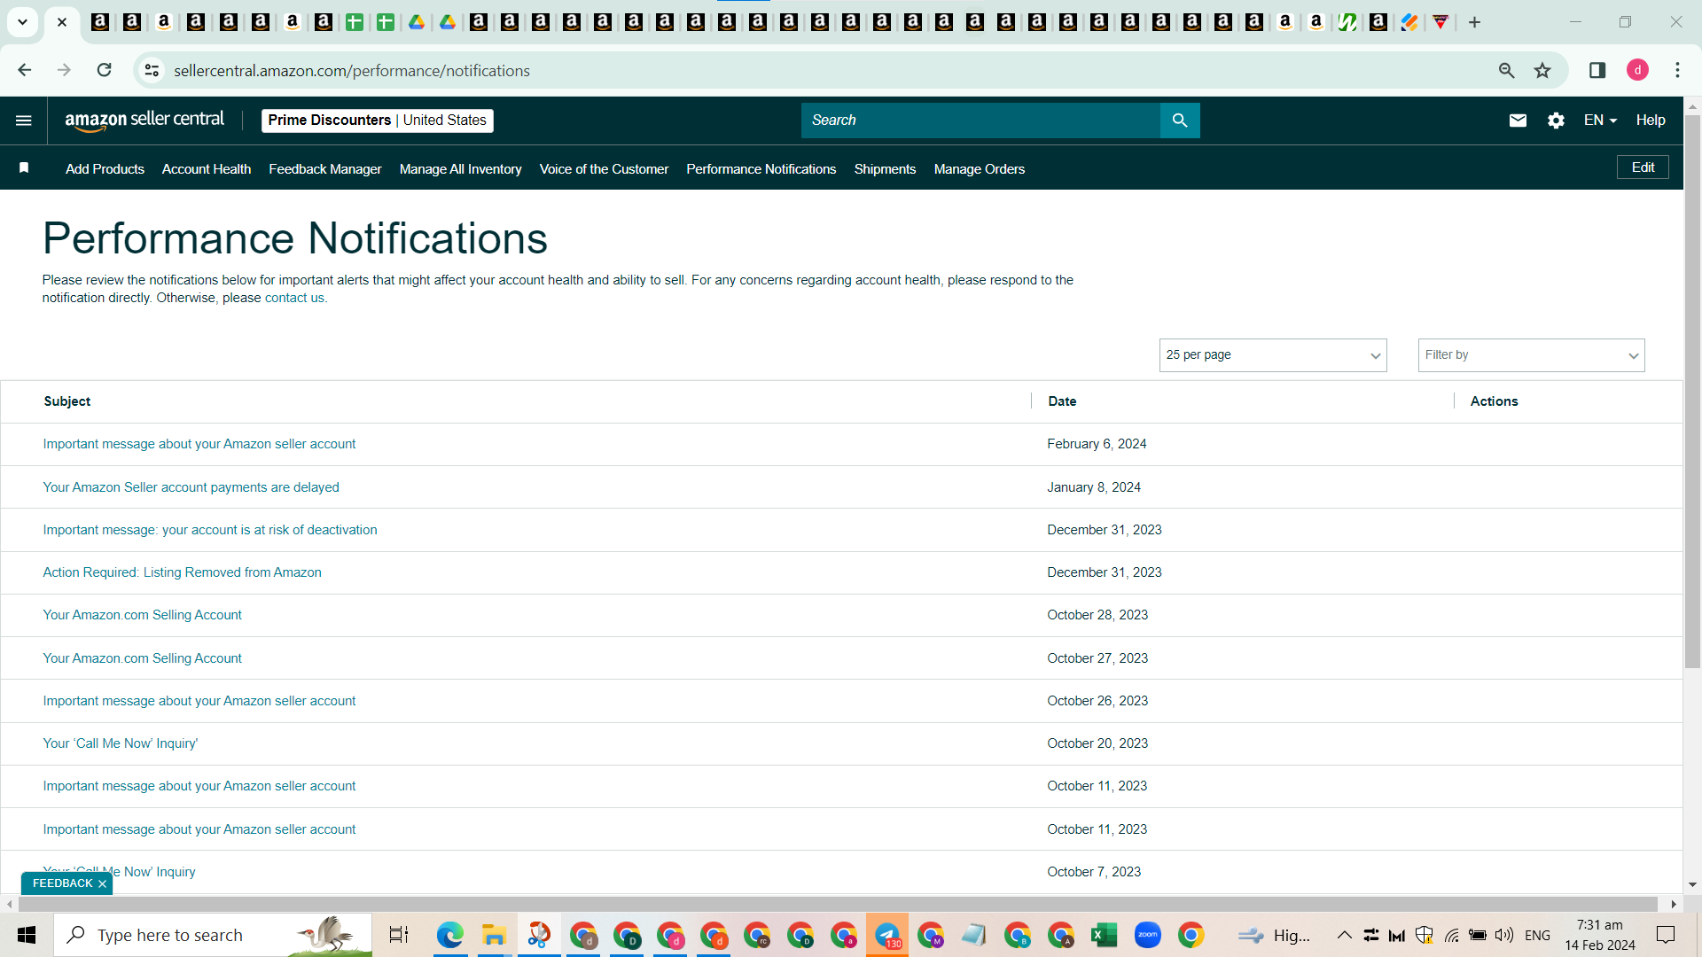Go to Shipments
The image size is (1702, 957).
tap(885, 169)
